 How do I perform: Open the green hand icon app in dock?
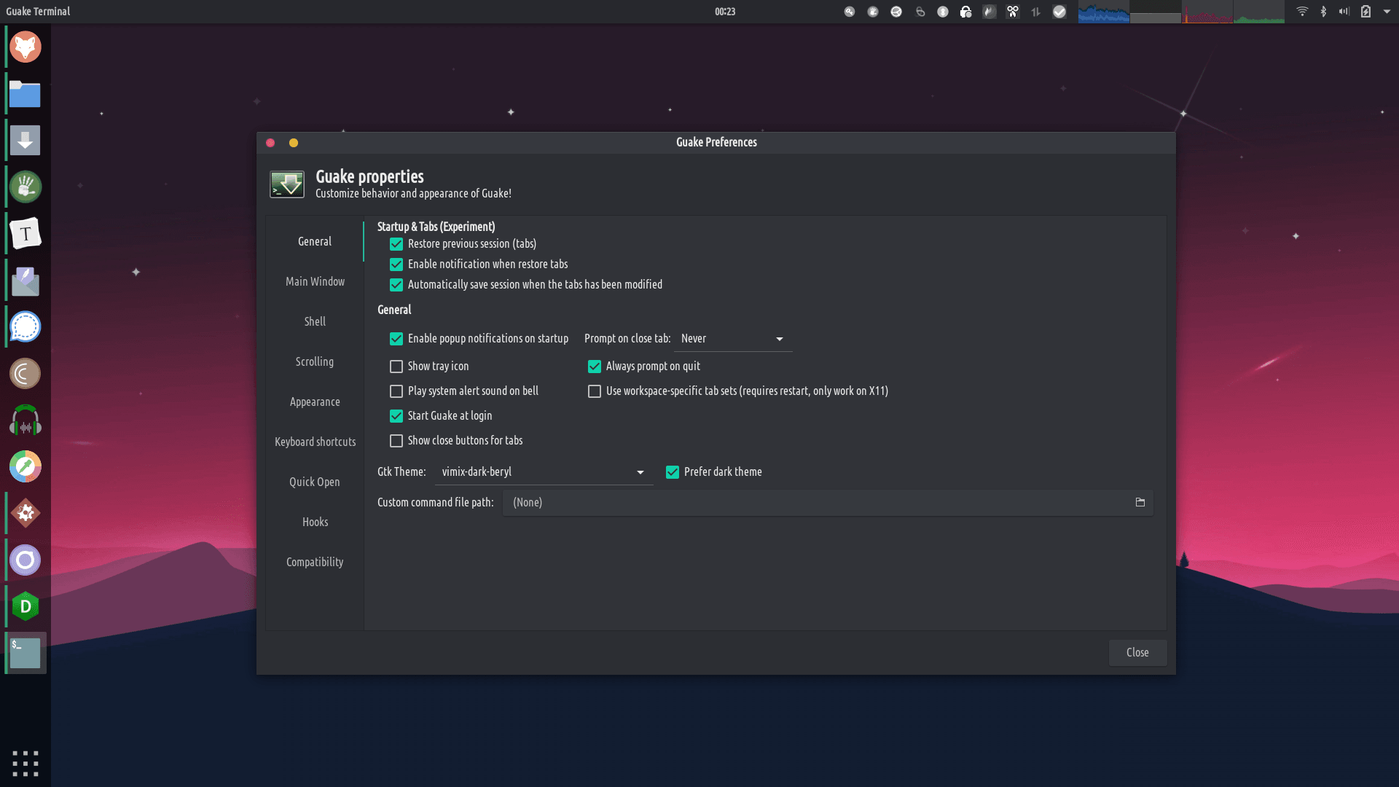26,187
